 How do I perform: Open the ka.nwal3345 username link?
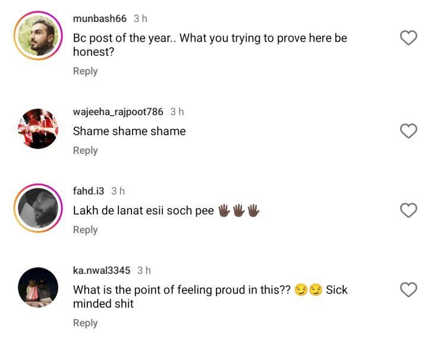pyautogui.click(x=101, y=270)
